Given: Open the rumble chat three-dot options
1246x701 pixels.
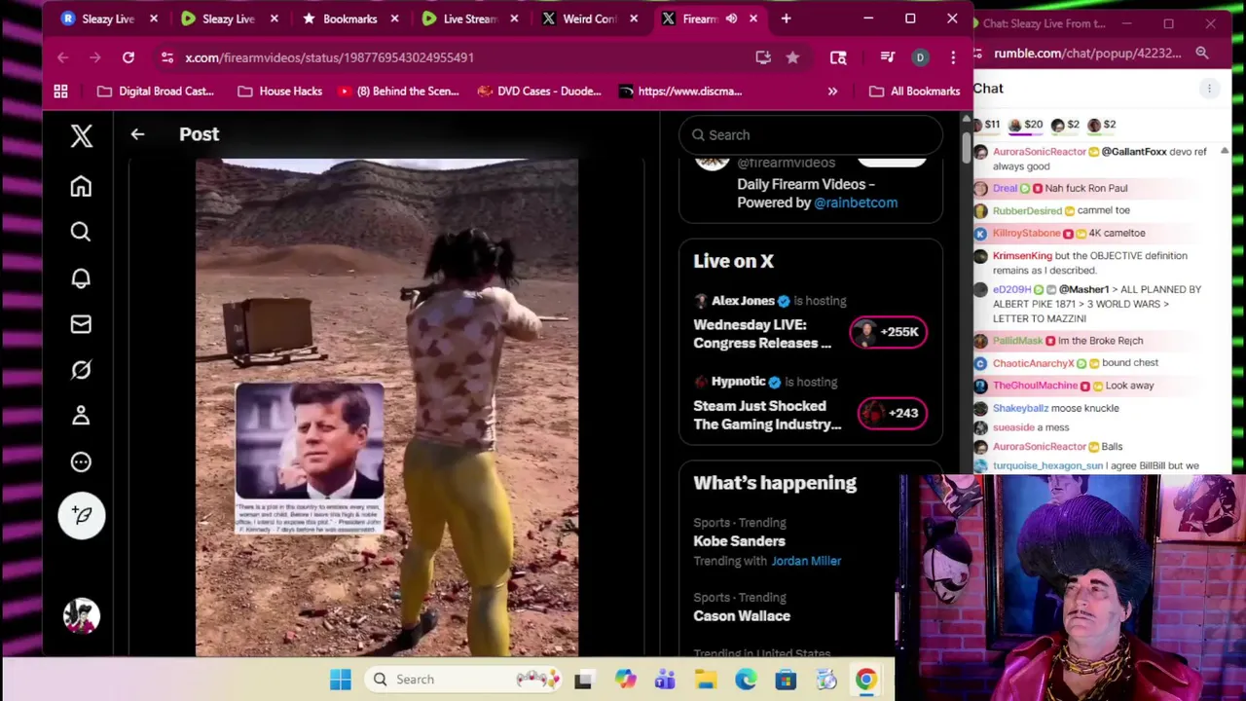Looking at the screenshot, I should tap(1209, 89).
